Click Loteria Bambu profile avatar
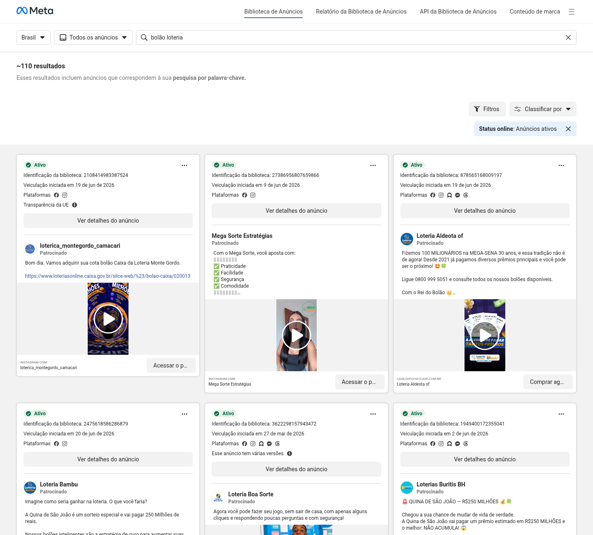The image size is (593, 535). (x=30, y=488)
